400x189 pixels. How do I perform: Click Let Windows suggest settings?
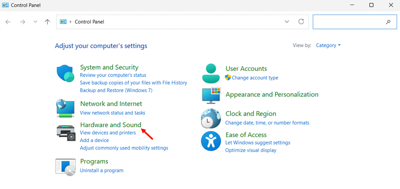[258, 143]
